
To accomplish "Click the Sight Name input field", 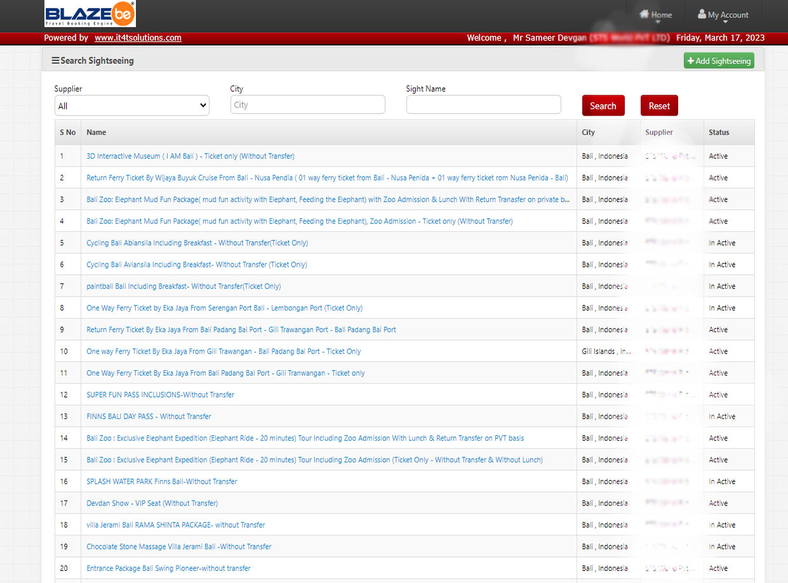I will (483, 105).
